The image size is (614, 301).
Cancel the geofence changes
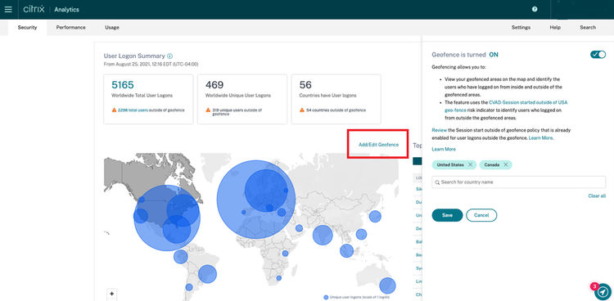pyautogui.click(x=481, y=215)
